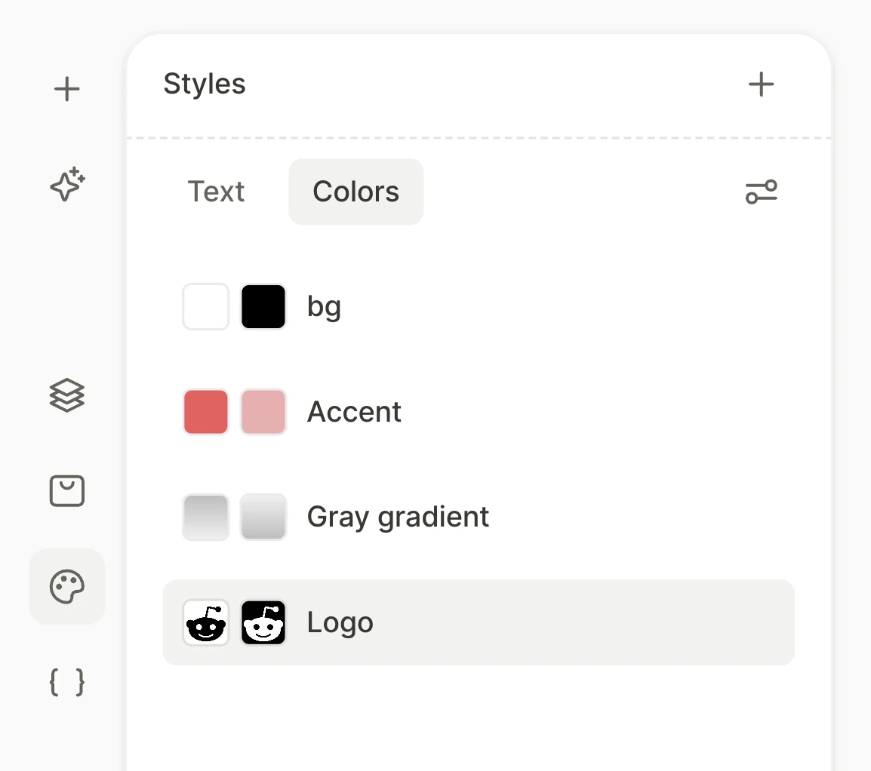Click the Styles panel heading
Image resolution: width=871 pixels, height=771 pixels.
click(205, 84)
